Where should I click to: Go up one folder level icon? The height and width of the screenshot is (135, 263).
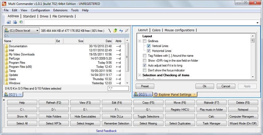(115, 30)
